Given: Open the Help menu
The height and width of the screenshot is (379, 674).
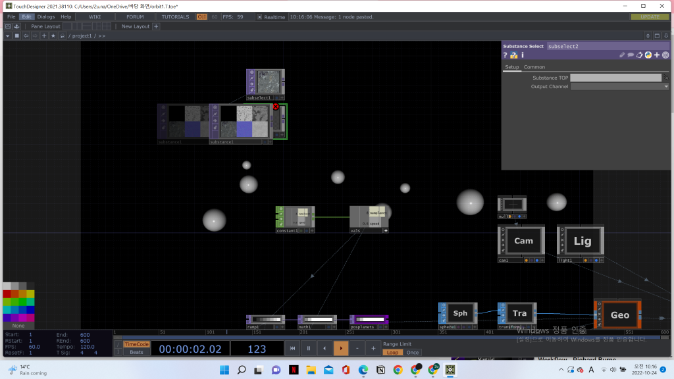Looking at the screenshot, I should (66, 16).
